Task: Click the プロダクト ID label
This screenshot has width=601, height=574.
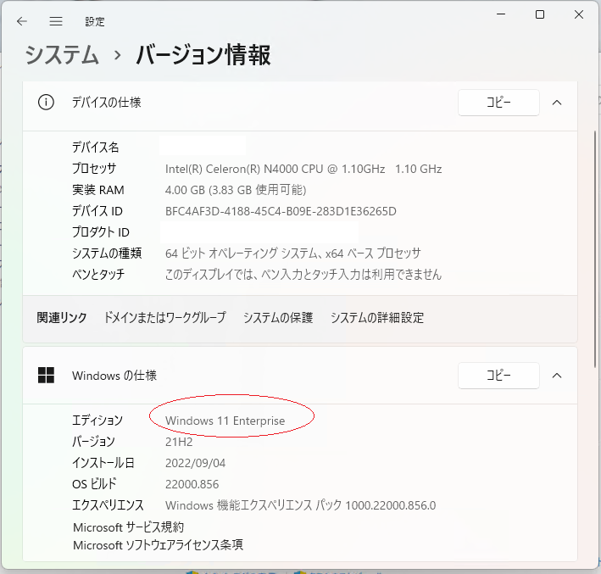Action: pos(101,232)
